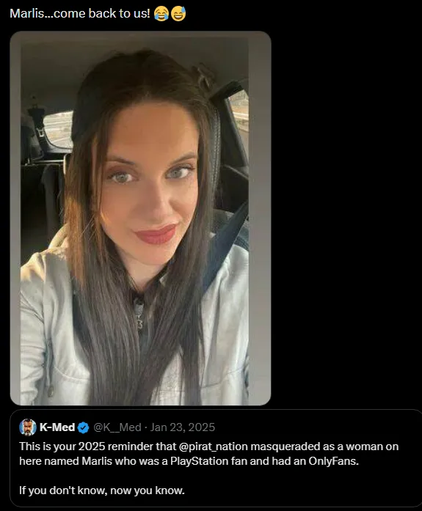The height and width of the screenshot is (511, 422).
Task: Click the grinning sweat emoji
Action: (x=178, y=14)
